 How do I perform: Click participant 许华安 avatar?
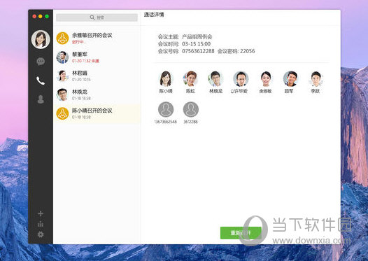pyautogui.click(x=241, y=79)
